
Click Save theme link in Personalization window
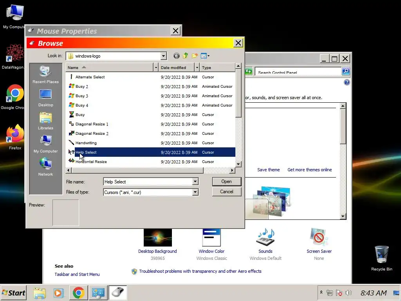coord(269,170)
